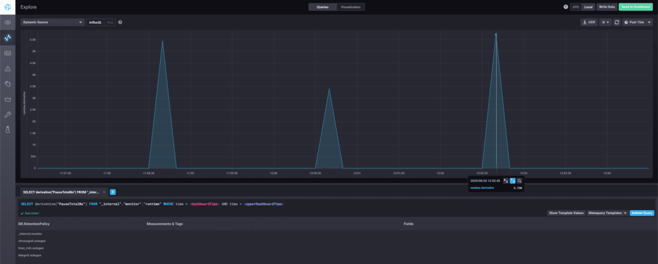
Task: Open Alerting via warning triangle icon
Action: (x=8, y=68)
